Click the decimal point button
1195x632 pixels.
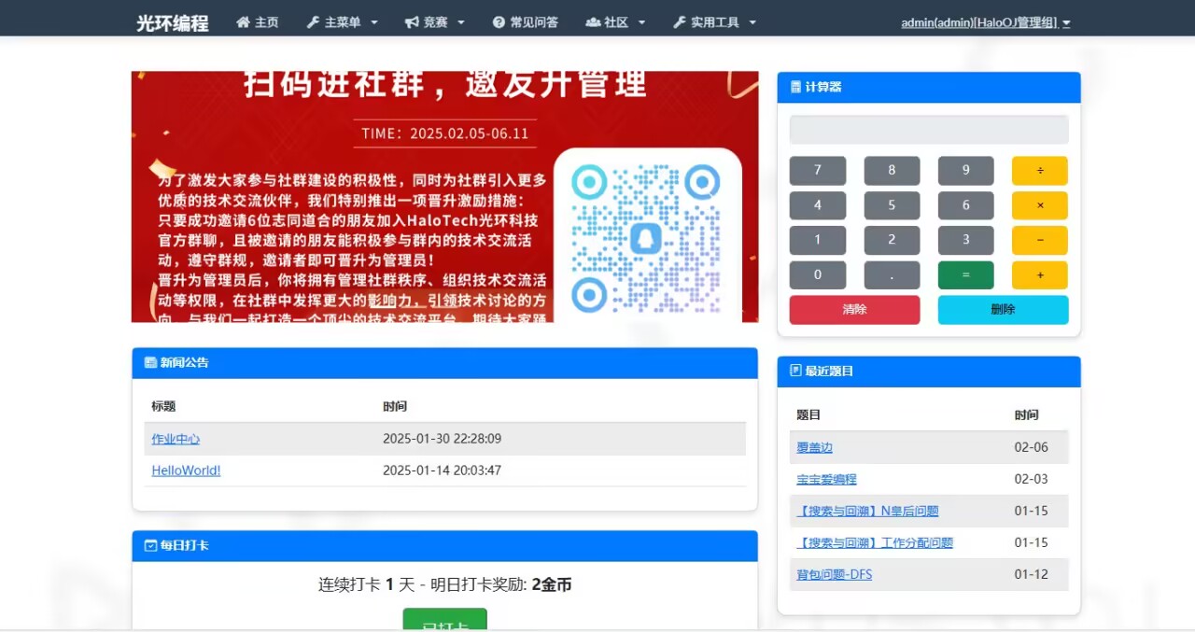892,275
